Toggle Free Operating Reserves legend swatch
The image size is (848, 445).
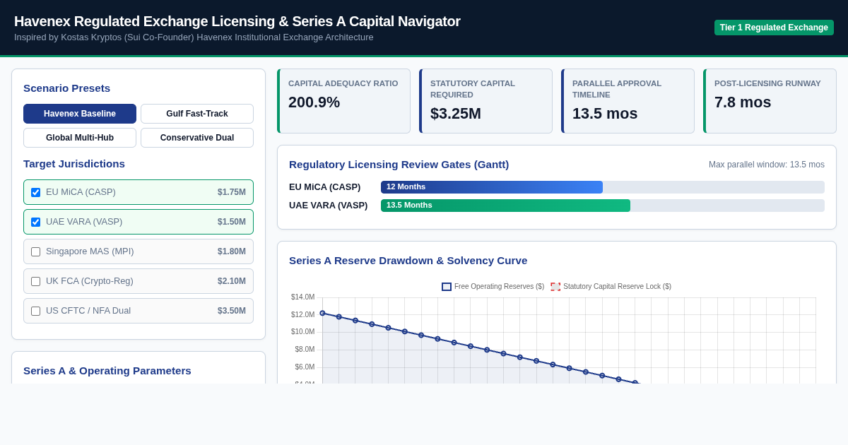tap(447, 287)
